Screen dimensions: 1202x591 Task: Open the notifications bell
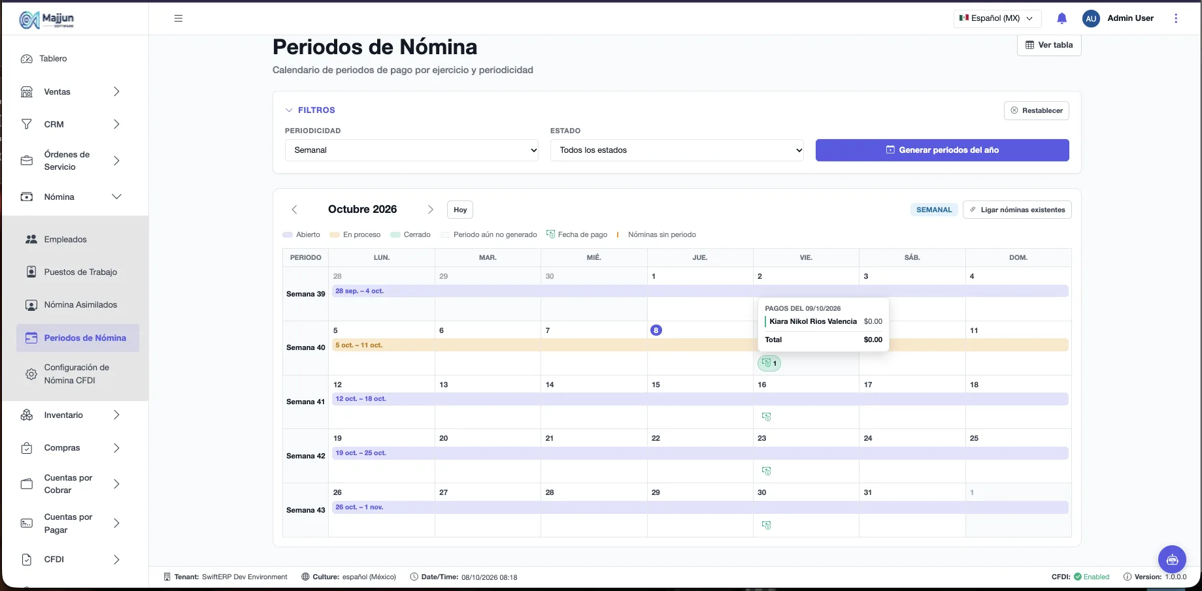1061,18
